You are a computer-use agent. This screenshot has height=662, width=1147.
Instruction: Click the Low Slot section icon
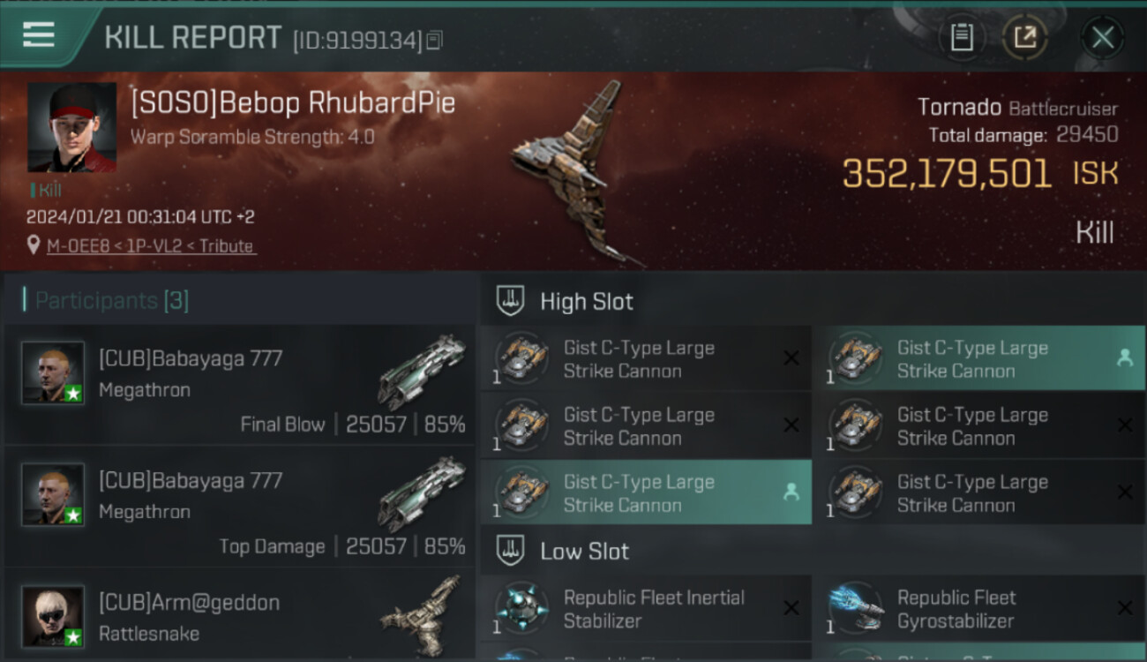click(510, 551)
